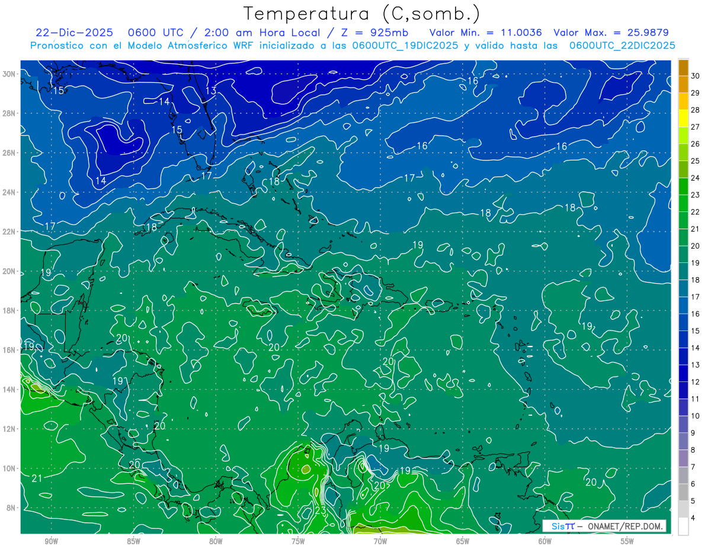Click "Valor Max. = 25.9879"
The height and width of the screenshot is (549, 711).
coord(611,33)
